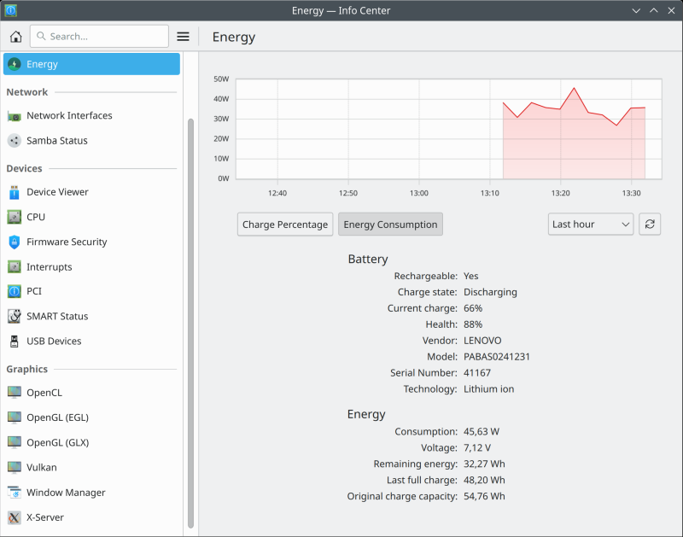Open the Last hour time range dropdown
Viewport: 683px width, 537px height.
[x=590, y=224]
